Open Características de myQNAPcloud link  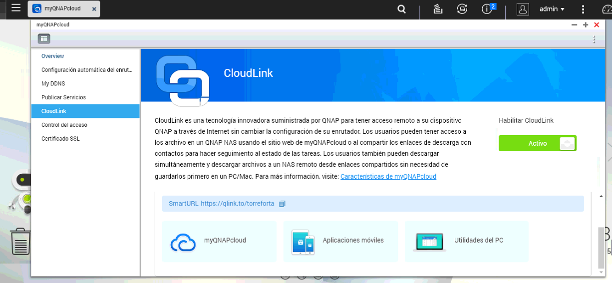388,176
